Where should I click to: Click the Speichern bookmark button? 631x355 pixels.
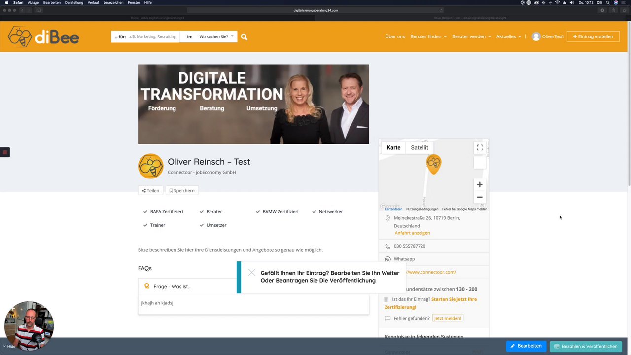(182, 191)
